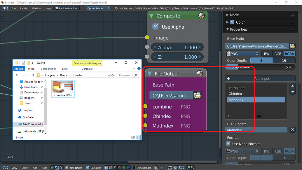Viewport: 302px width, 170px height.
Task: Expand the Node panel
Action: [x=228, y=15]
